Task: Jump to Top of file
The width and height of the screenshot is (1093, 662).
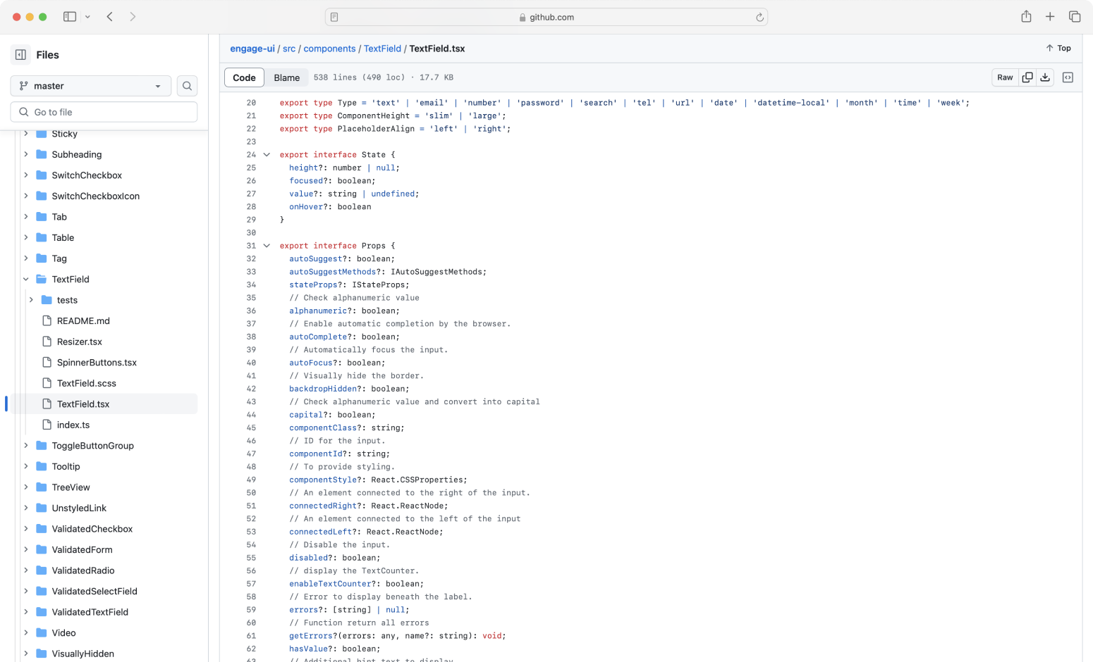Action: tap(1058, 49)
